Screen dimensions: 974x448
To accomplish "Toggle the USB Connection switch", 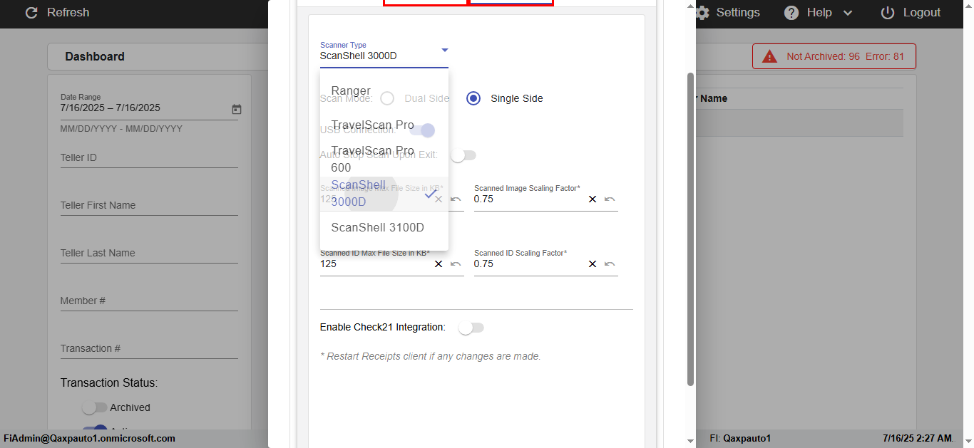I will 422,130.
